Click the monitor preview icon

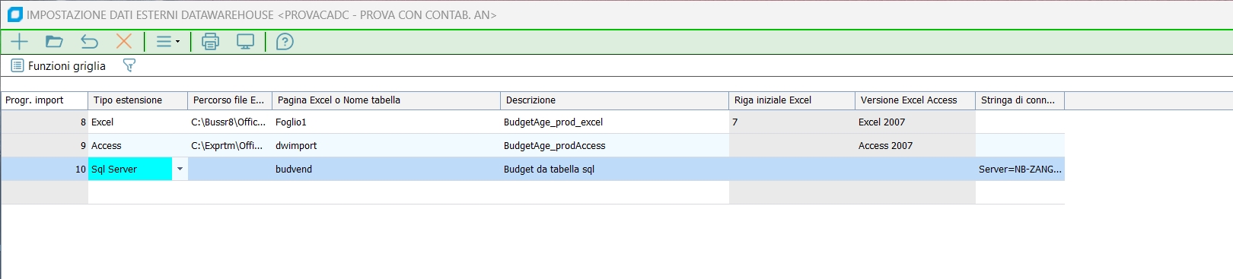(x=245, y=42)
